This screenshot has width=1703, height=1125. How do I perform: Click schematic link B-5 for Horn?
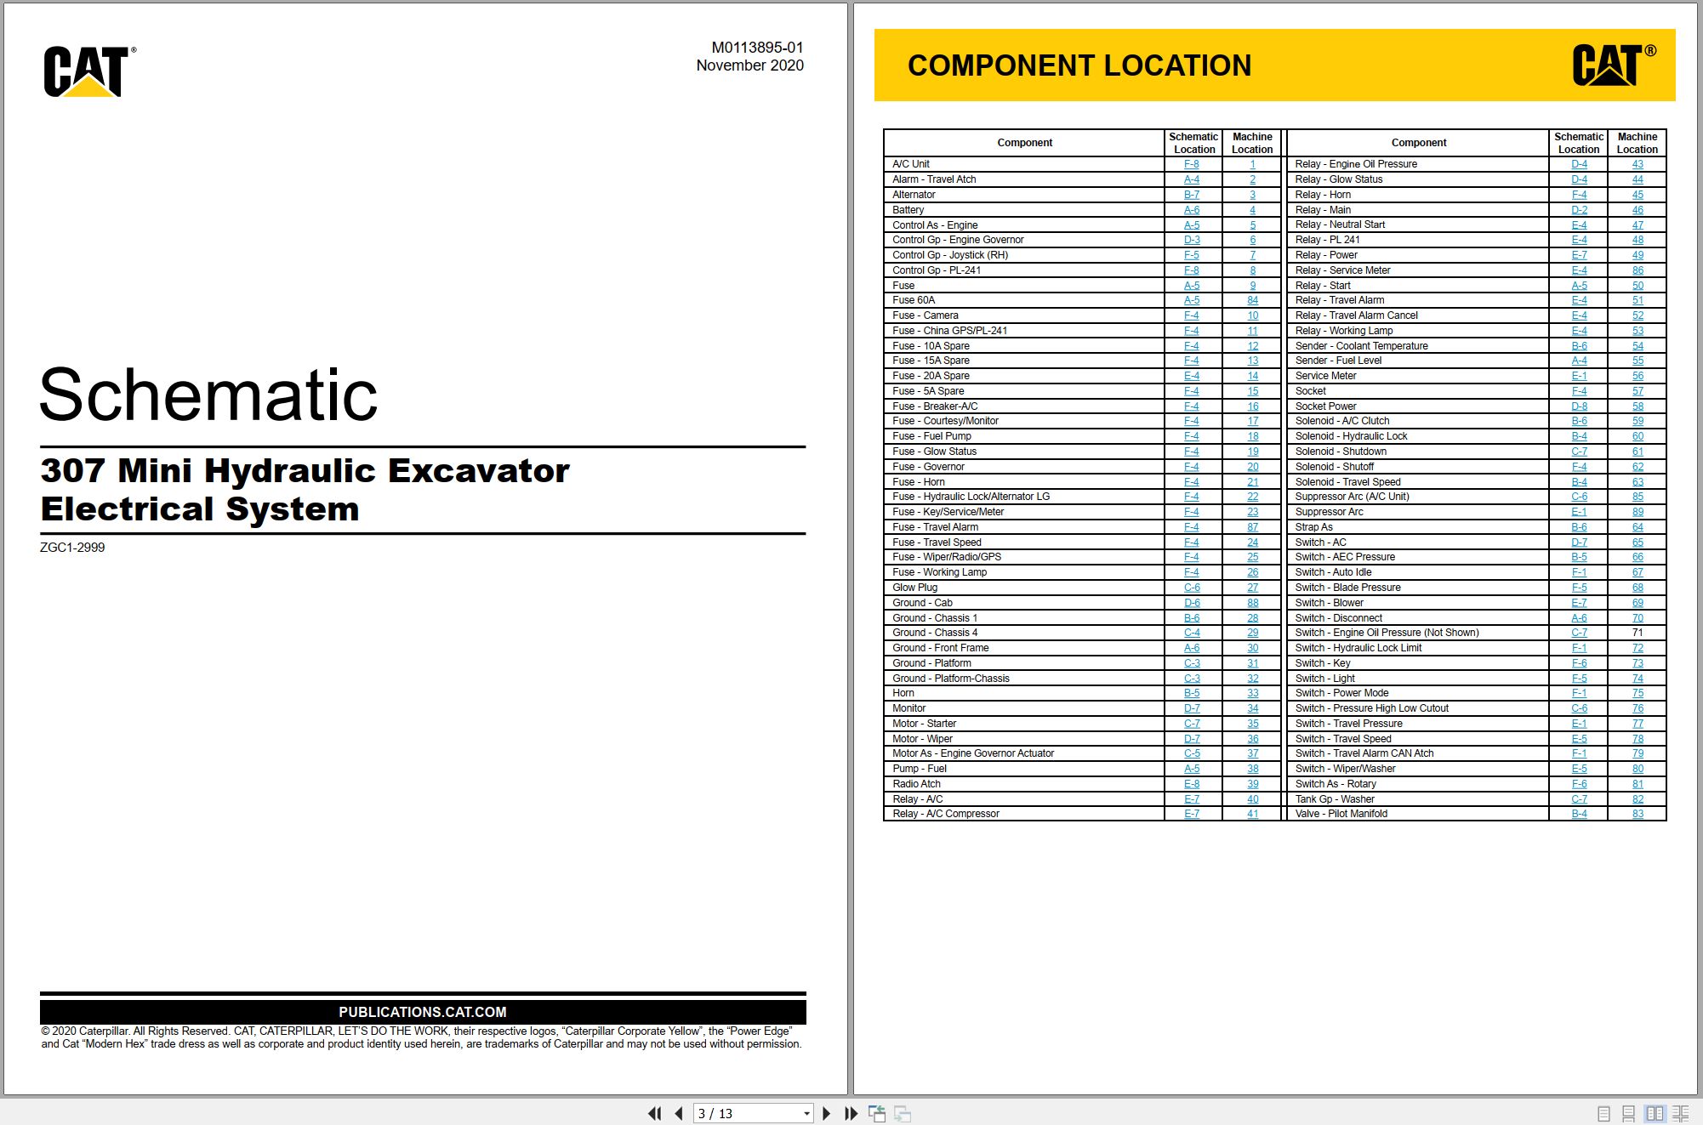pos(1192,693)
